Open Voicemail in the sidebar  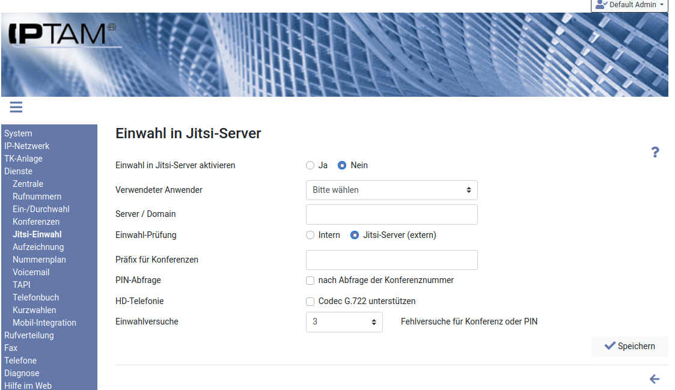tap(31, 272)
